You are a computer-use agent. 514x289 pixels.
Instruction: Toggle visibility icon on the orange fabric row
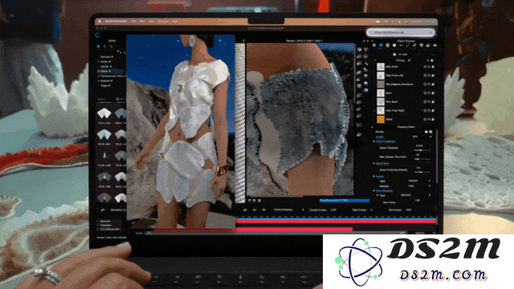[425, 120]
